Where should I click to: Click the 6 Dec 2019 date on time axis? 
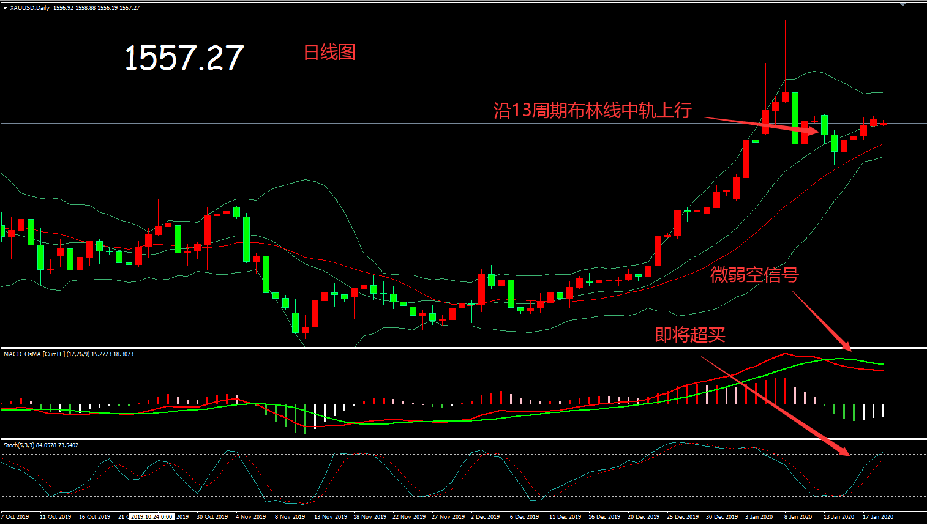525,517
